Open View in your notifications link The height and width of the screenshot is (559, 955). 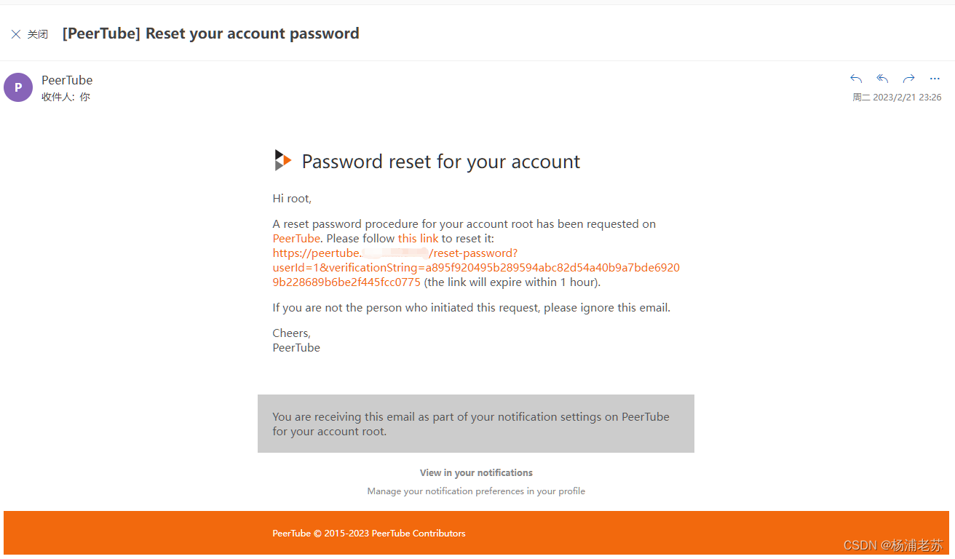[476, 473]
